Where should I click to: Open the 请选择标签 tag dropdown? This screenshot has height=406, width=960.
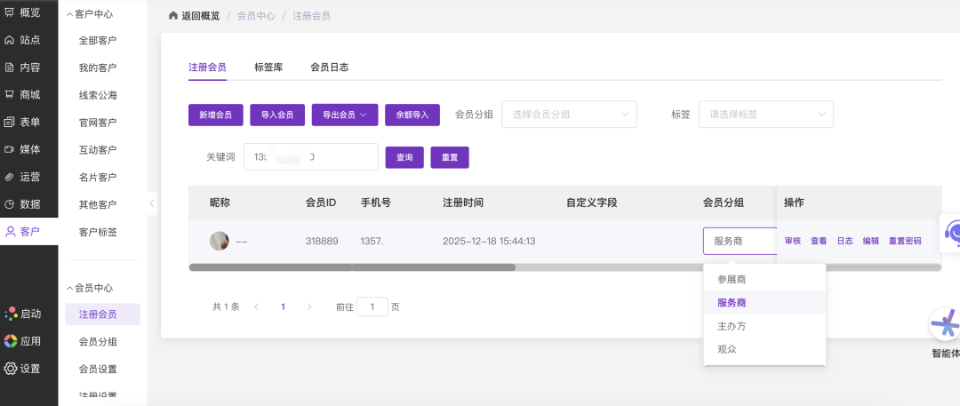(x=765, y=115)
